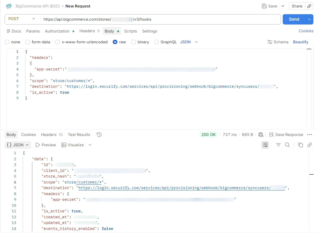Click the Save icon button
Image resolution: width=317 pixels, height=233 pixels.
tap(269, 6)
